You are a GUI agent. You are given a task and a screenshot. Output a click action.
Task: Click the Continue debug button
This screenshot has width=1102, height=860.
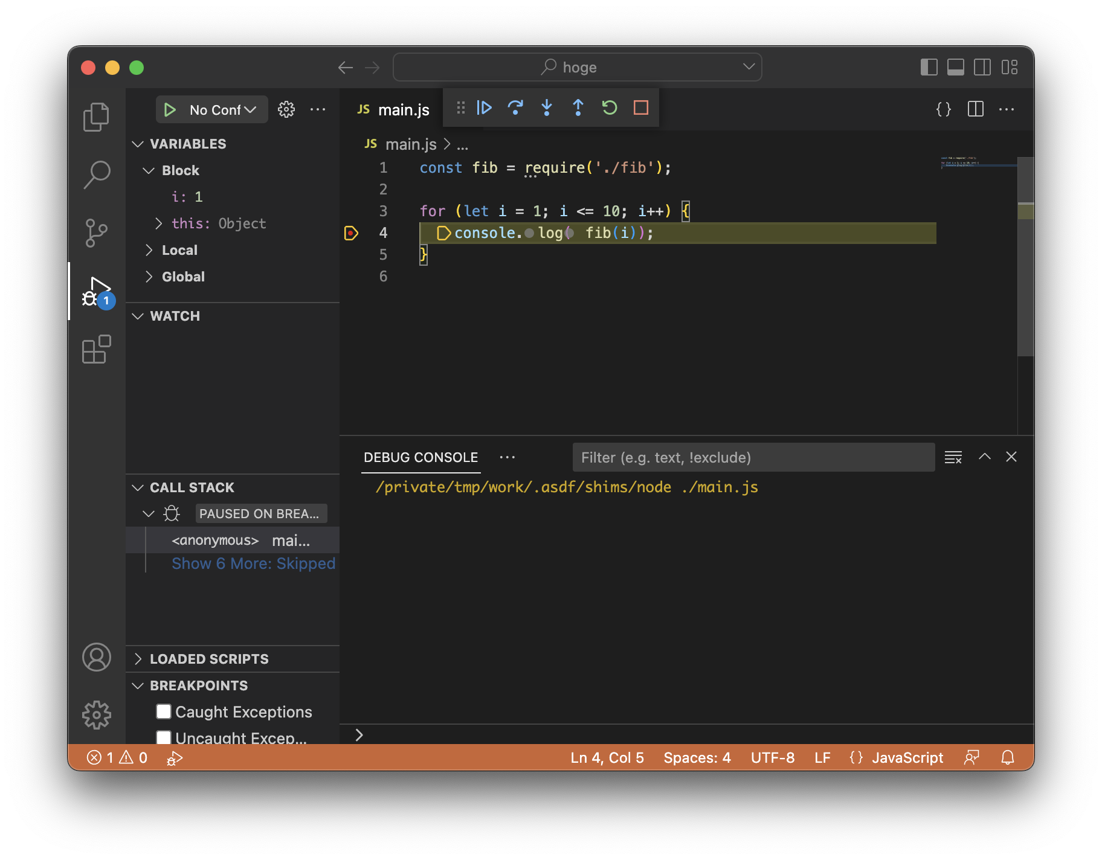click(x=484, y=108)
